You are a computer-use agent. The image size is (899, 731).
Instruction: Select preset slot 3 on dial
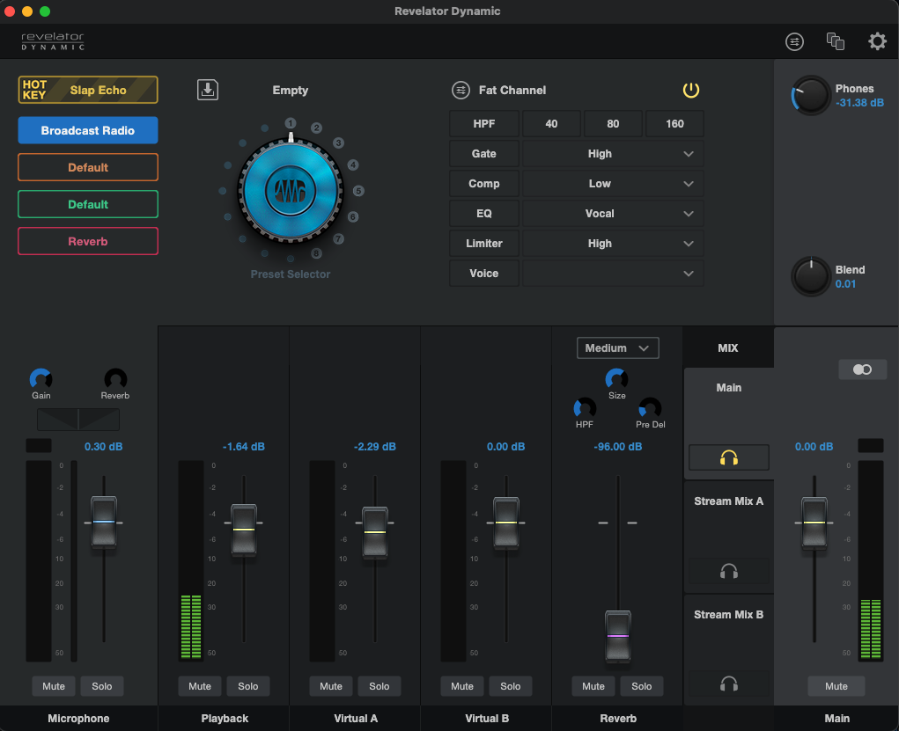338,143
